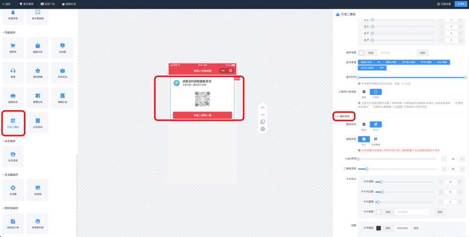Open the 卡片背景 background select dropdown
Viewport: 469px width, 237px height.
[x=412, y=212]
